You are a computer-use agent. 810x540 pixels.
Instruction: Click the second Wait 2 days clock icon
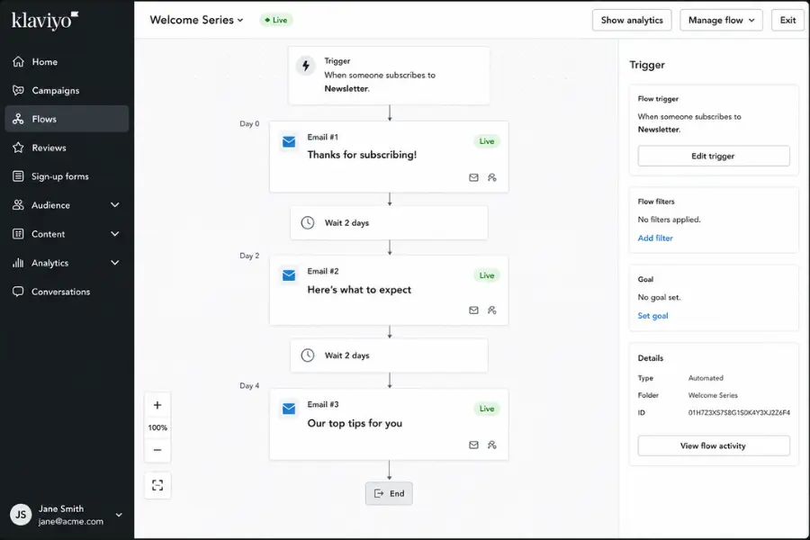click(308, 355)
